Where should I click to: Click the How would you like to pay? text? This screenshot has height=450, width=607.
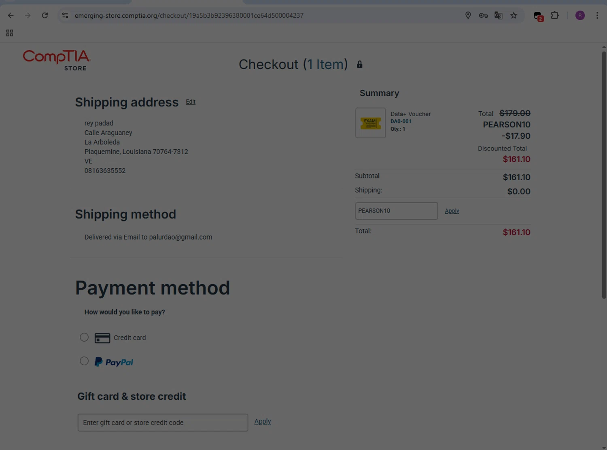pyautogui.click(x=125, y=312)
